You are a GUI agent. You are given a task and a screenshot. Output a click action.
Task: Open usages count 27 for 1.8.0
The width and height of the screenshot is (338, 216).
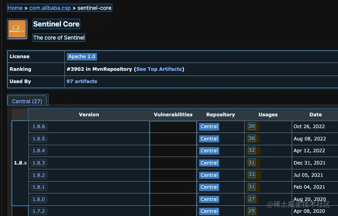coord(252,199)
